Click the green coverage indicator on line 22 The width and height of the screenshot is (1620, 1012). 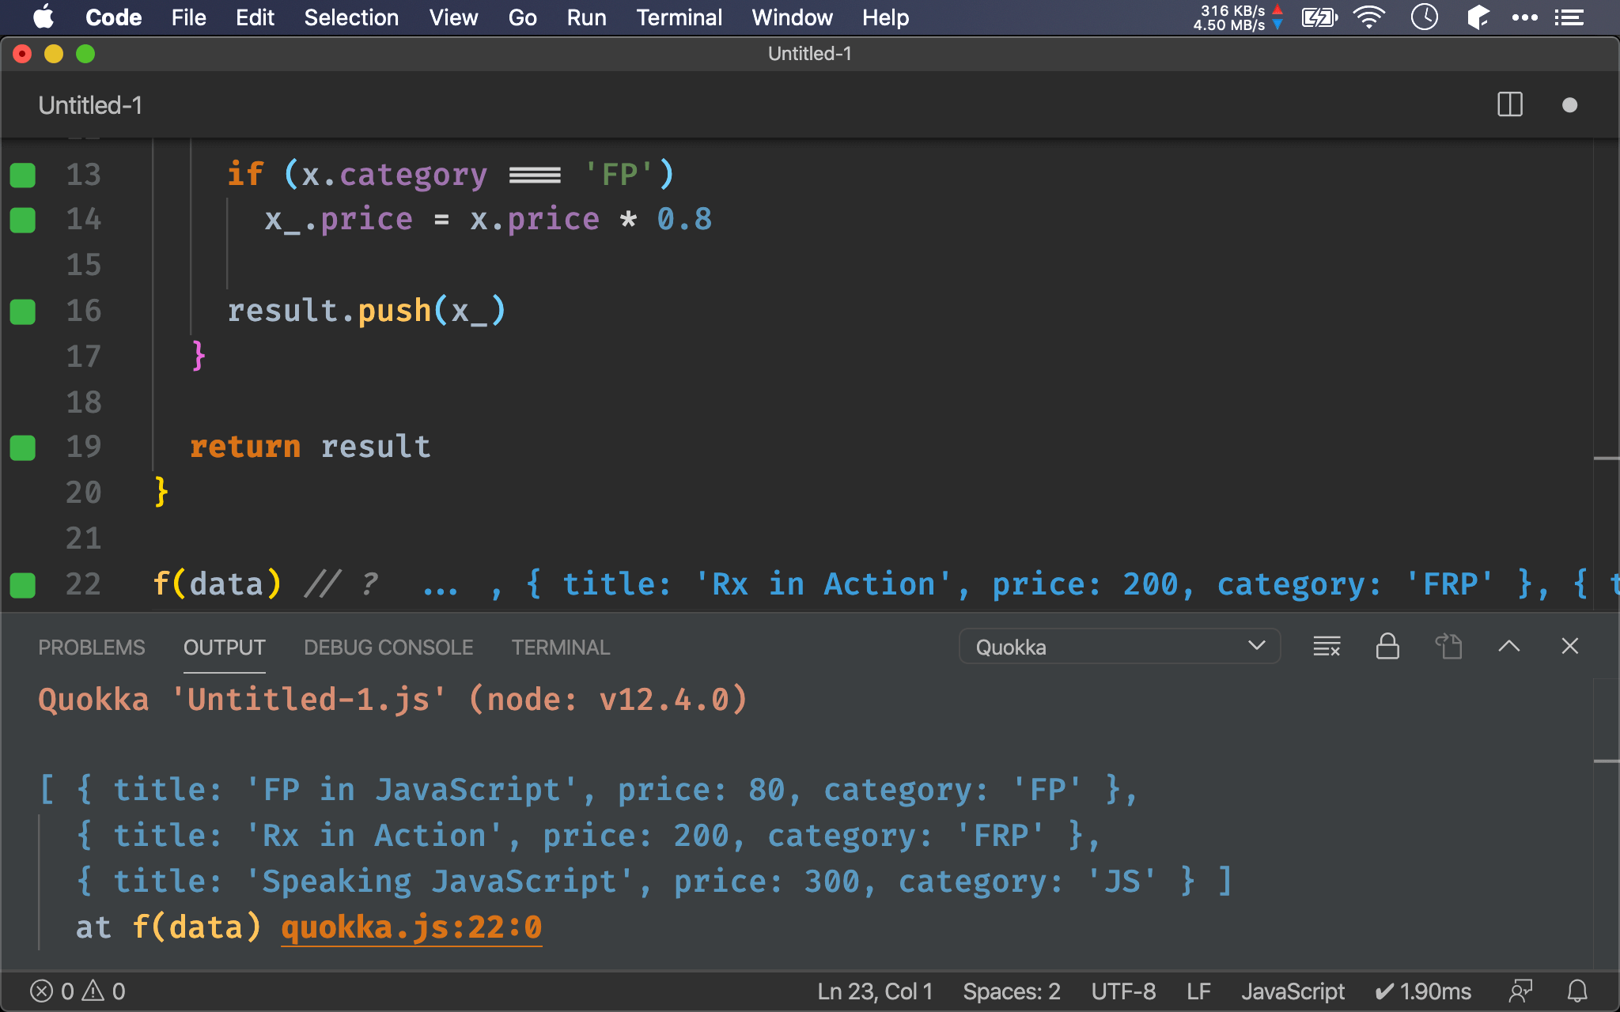pos(22,585)
